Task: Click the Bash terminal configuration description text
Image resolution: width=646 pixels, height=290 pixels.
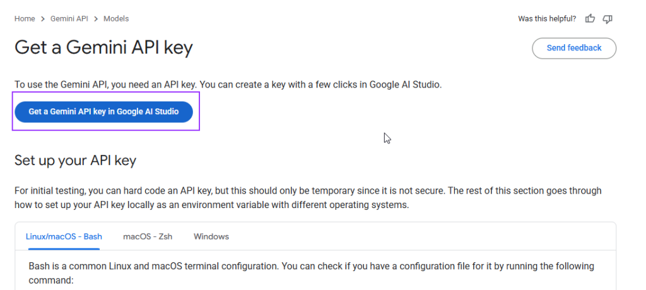Action: tap(312, 273)
